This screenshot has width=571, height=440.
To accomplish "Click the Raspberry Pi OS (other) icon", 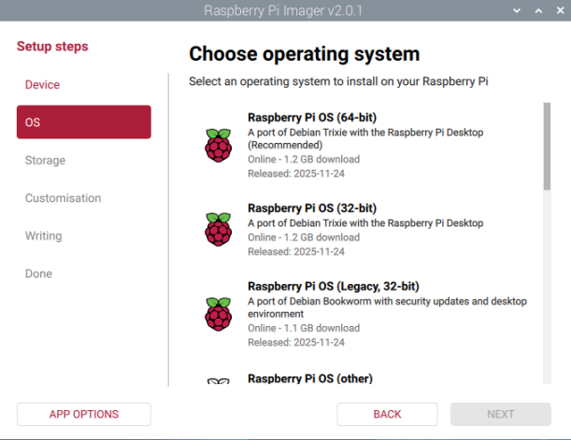I will [x=218, y=381].
